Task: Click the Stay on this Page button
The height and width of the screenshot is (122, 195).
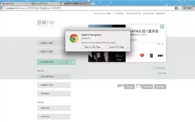Action: 93,47
